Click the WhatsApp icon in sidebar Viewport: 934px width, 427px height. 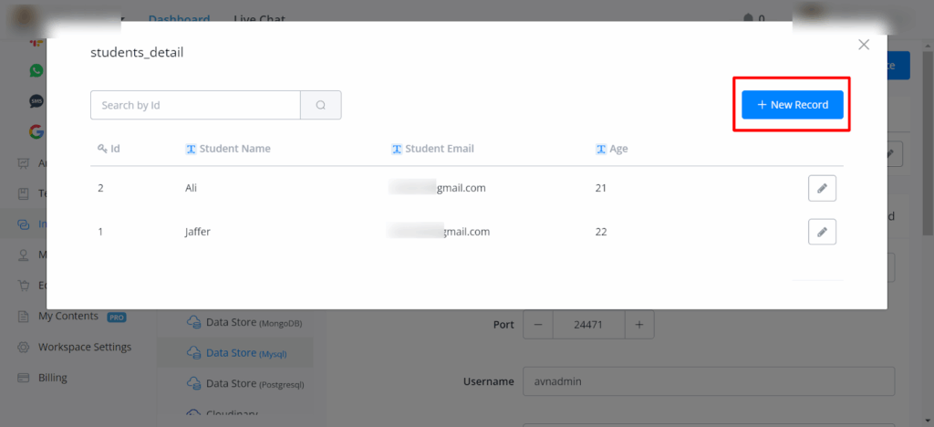pos(36,70)
